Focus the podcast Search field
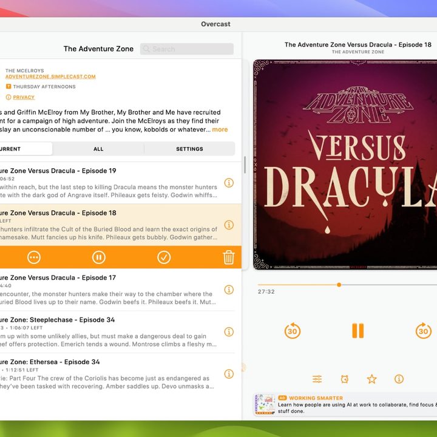Viewport: 437px width, 437px height. click(x=187, y=49)
